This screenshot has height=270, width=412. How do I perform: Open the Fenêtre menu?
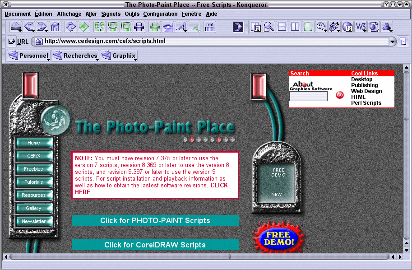pos(191,14)
